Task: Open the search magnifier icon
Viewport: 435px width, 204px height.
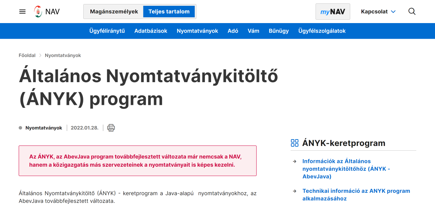Action: pos(412,12)
